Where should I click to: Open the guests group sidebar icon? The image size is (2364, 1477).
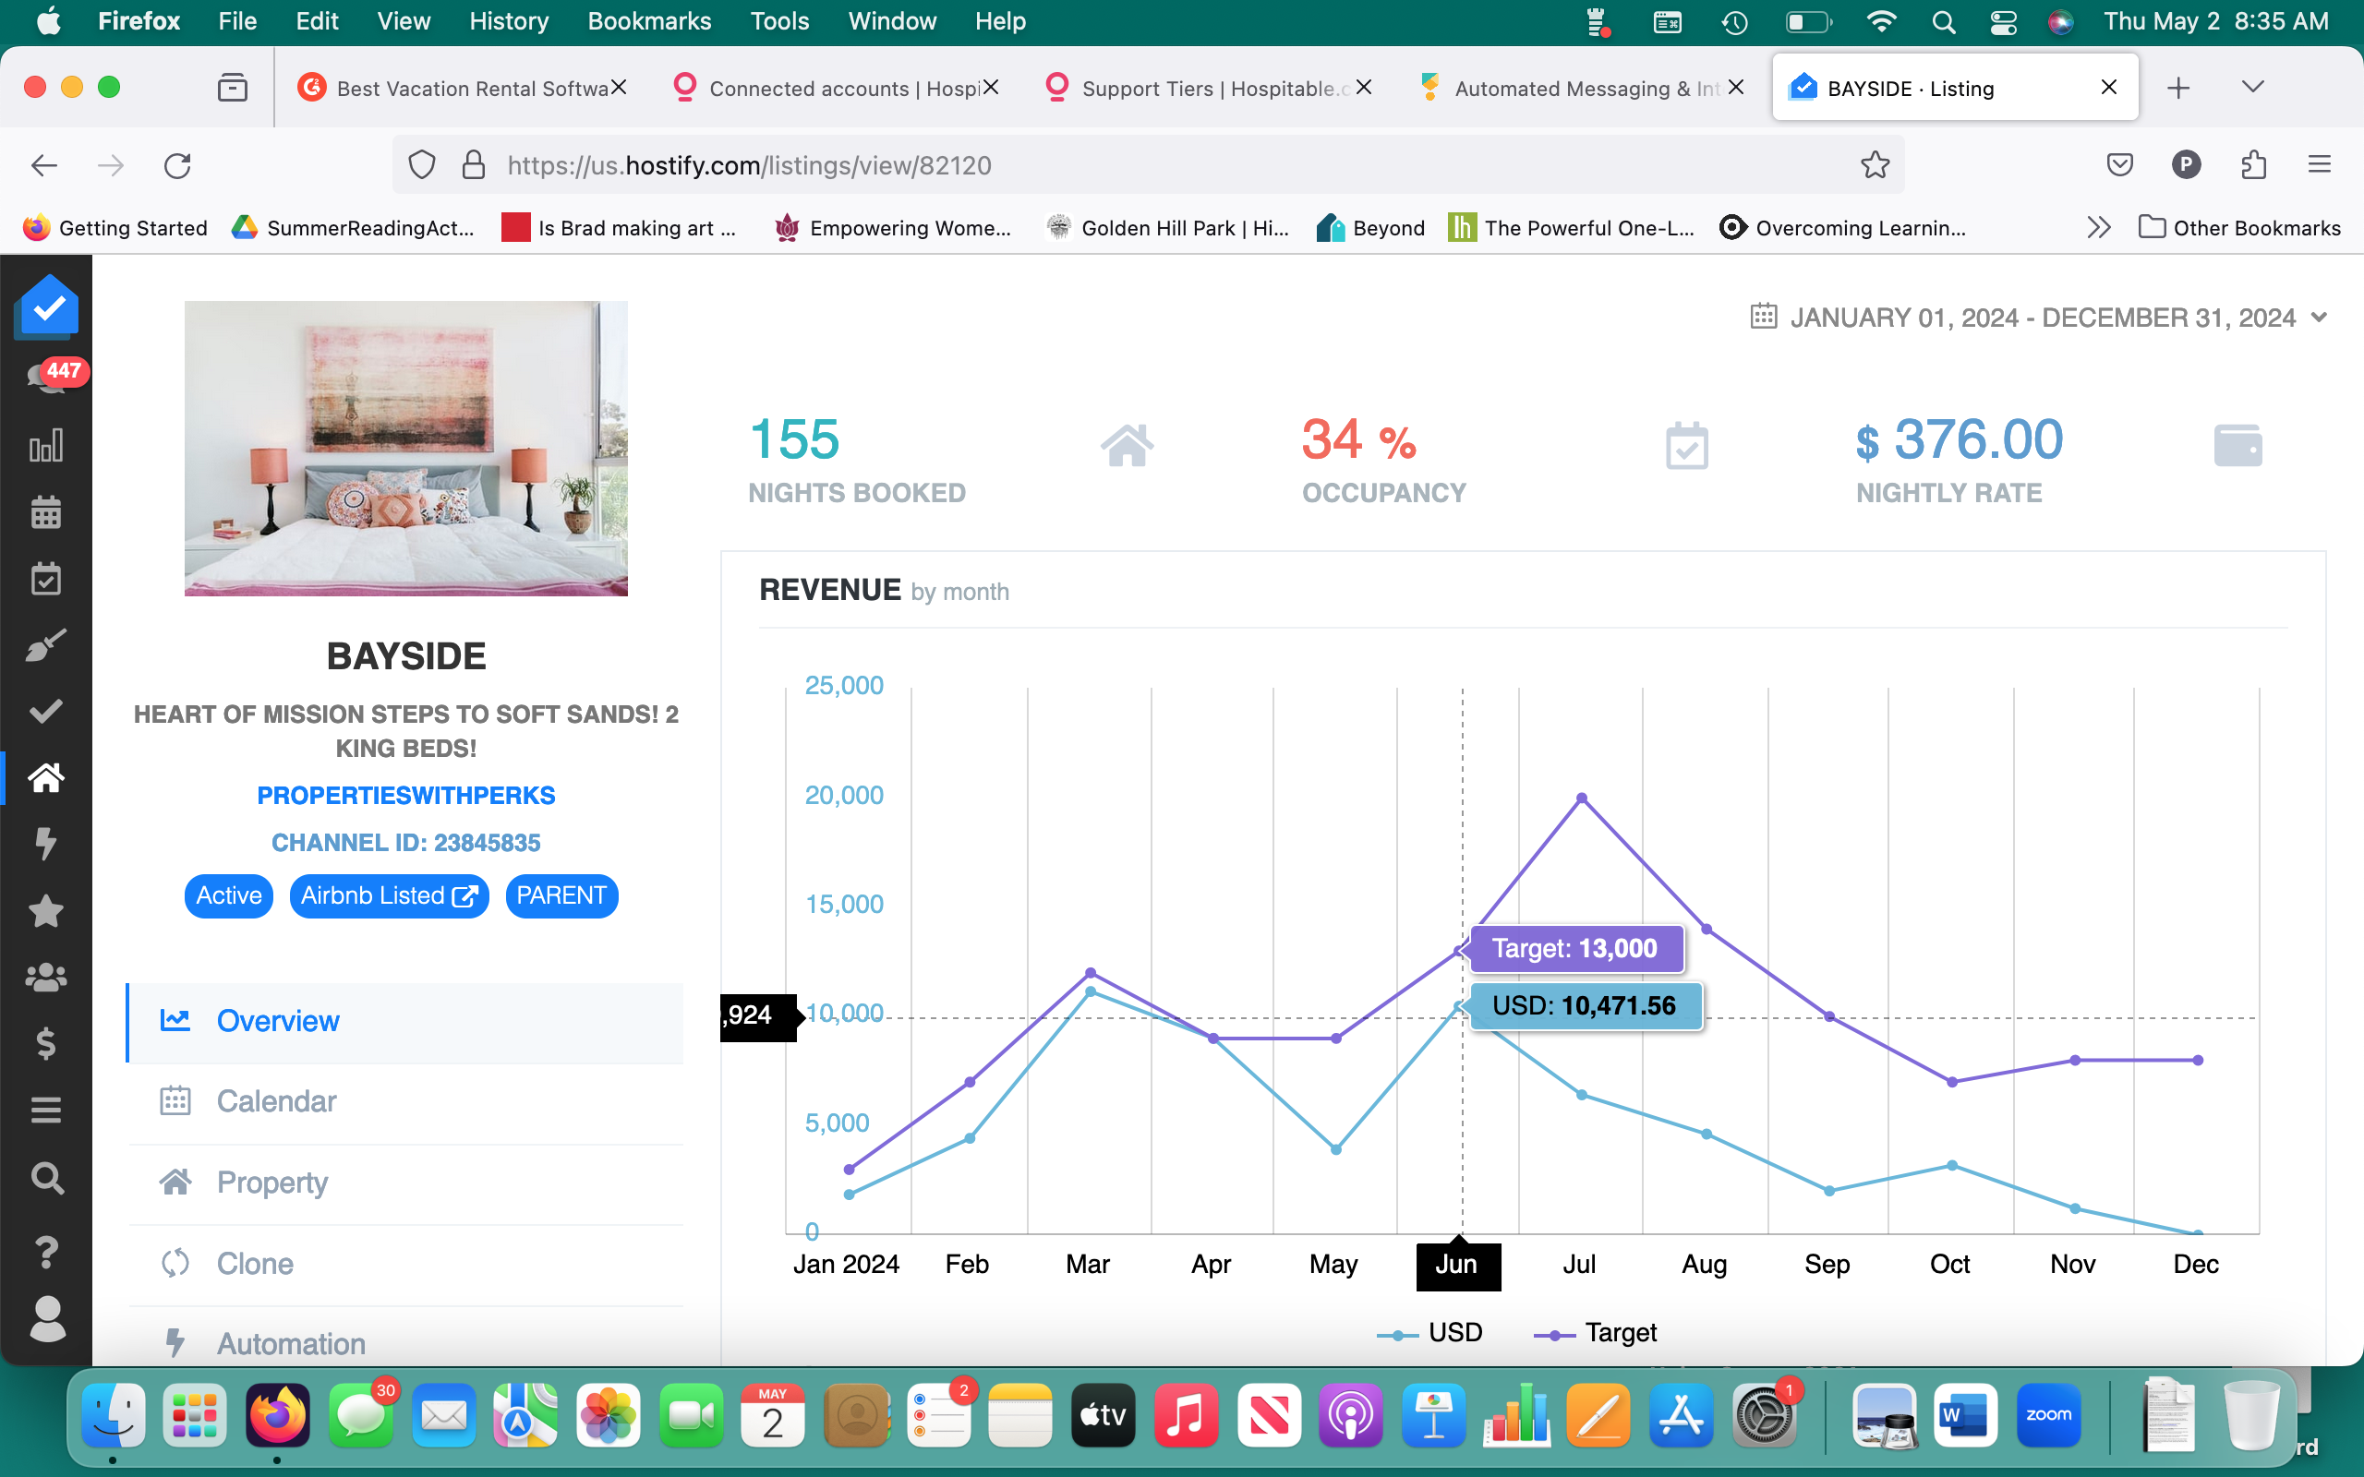46,977
